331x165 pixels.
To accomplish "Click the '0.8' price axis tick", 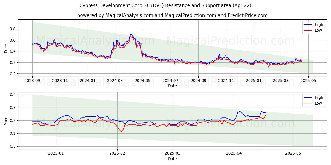I will pyautogui.click(x=13, y=29).
